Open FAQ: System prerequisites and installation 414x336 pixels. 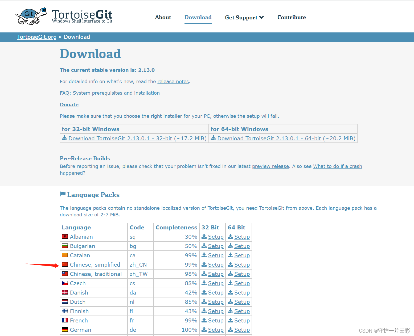coord(110,93)
